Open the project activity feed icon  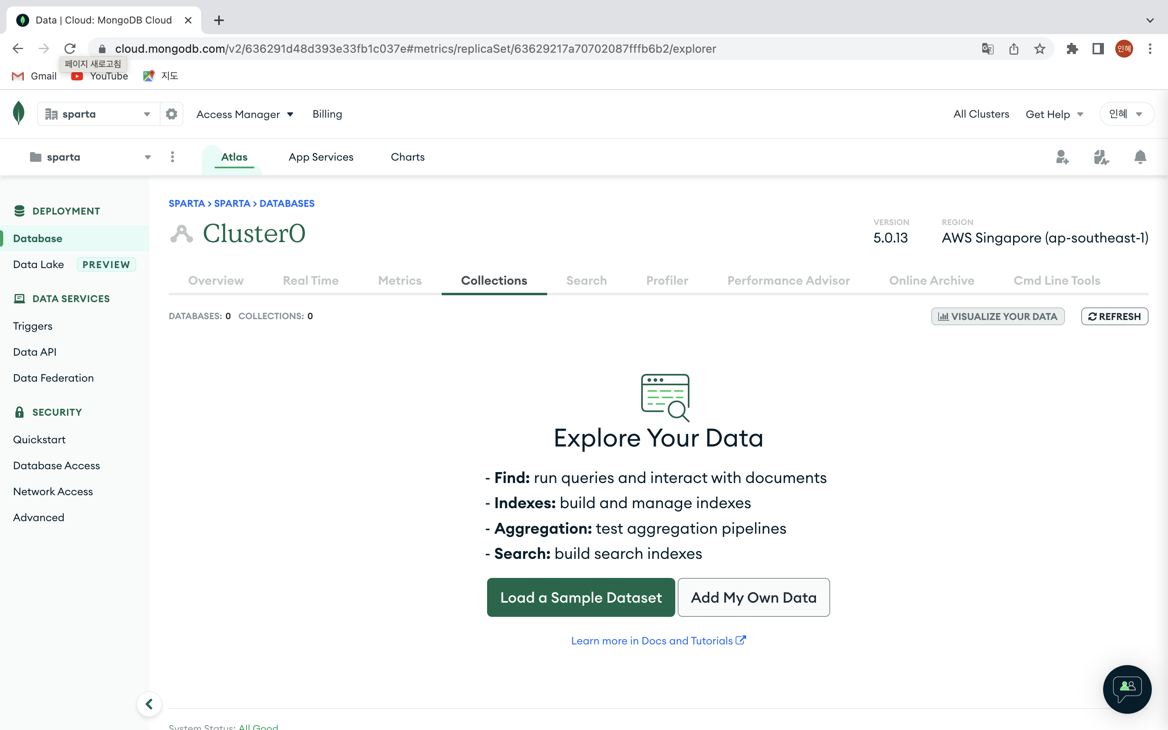(x=1101, y=157)
